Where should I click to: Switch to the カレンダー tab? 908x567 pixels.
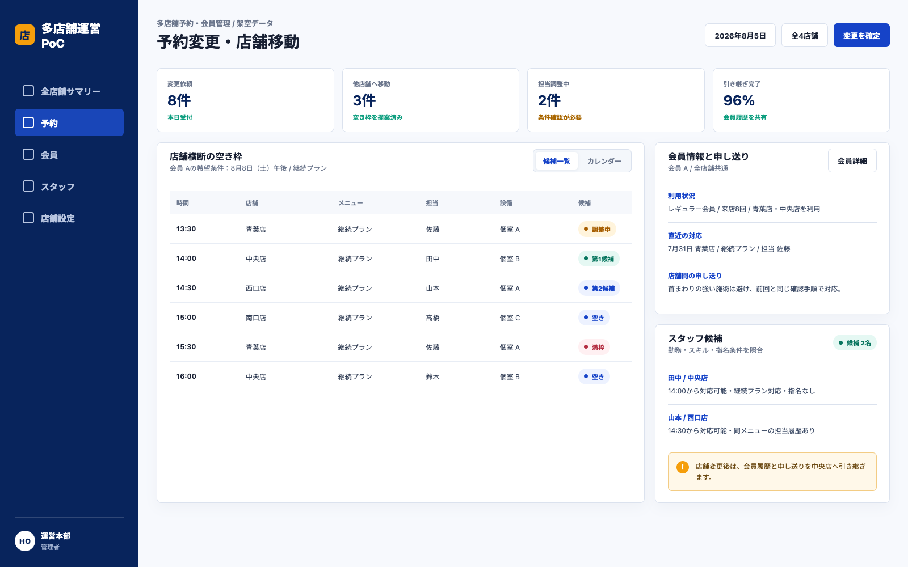604,161
